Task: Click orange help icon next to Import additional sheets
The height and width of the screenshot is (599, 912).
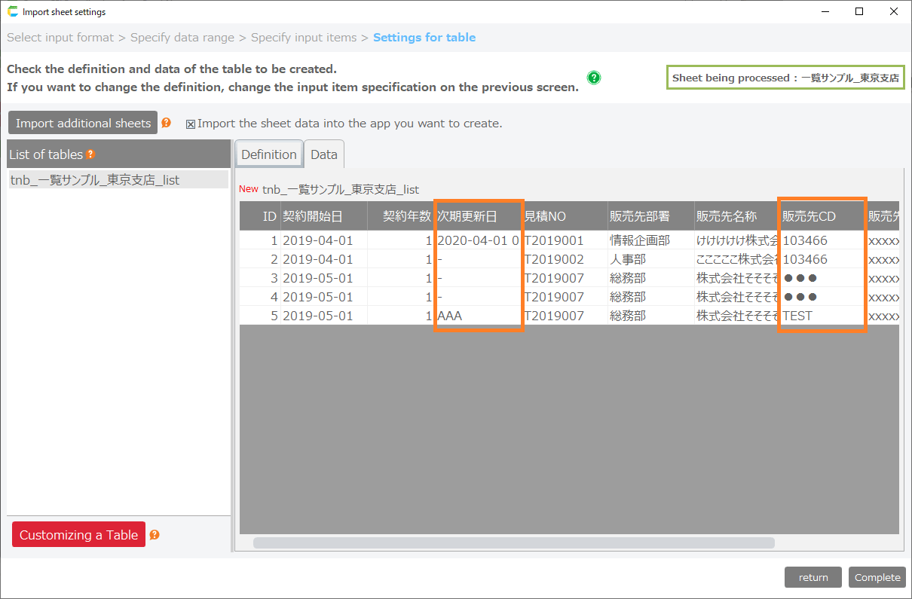Action: coord(166,123)
